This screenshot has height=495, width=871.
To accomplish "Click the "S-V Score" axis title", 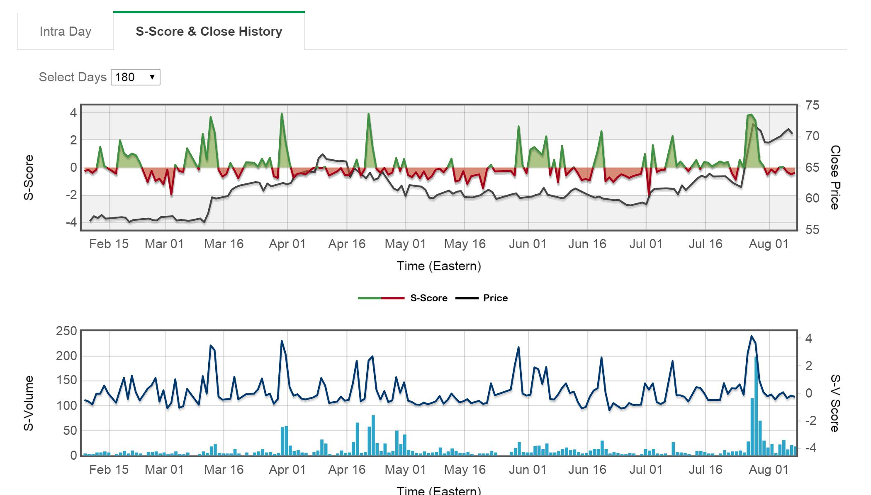I will point(835,403).
